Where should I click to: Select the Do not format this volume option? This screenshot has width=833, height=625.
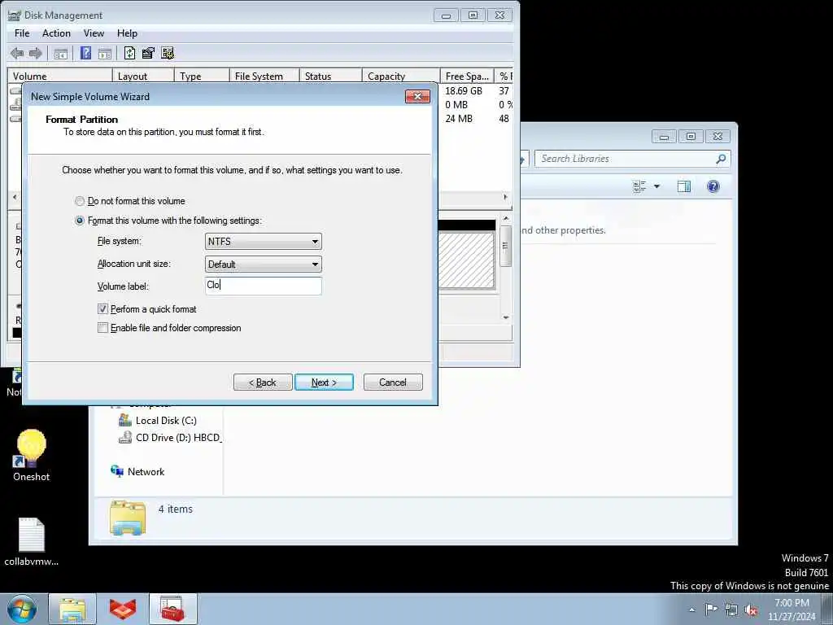[80, 201]
